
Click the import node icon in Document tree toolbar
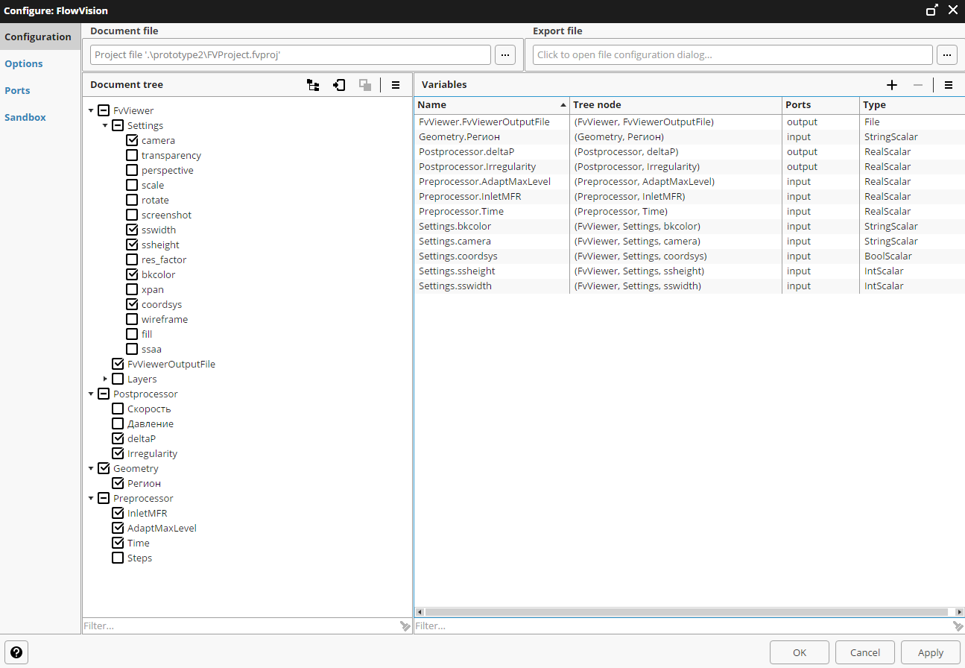pyautogui.click(x=339, y=85)
